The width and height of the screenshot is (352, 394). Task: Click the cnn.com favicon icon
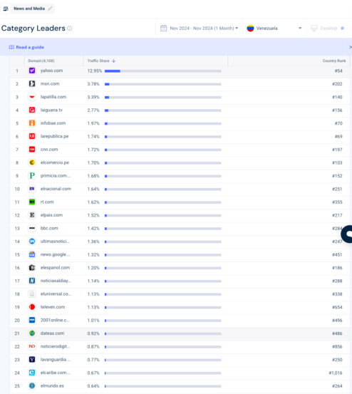click(x=32, y=150)
